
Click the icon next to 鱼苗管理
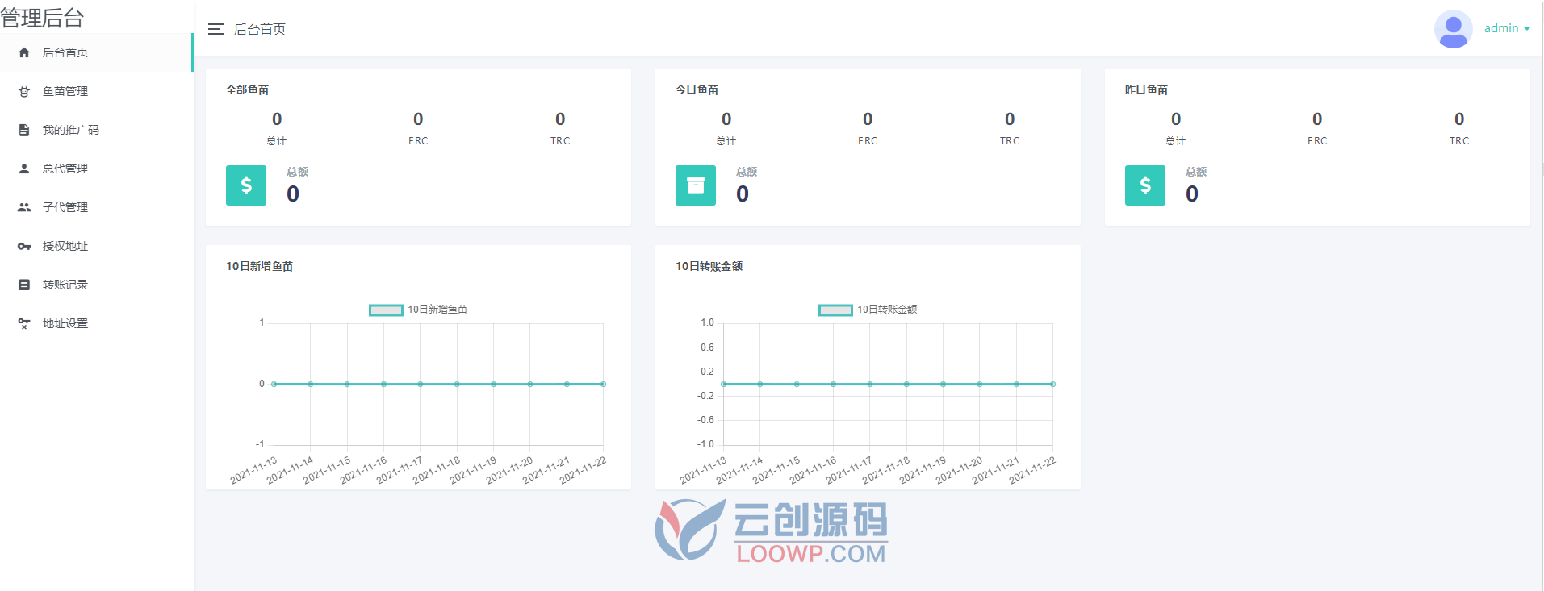tap(24, 91)
